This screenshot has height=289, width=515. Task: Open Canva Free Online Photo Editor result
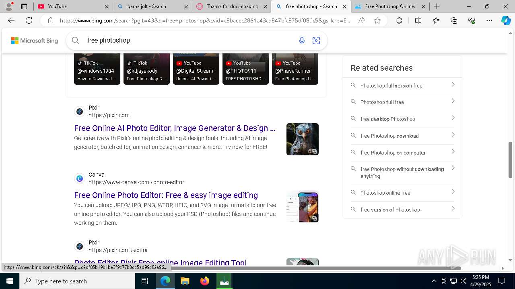[166, 195]
